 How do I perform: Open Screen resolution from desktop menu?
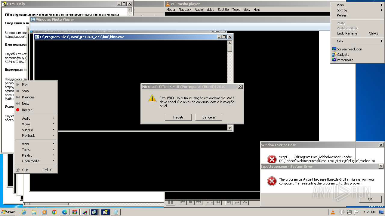(357, 49)
